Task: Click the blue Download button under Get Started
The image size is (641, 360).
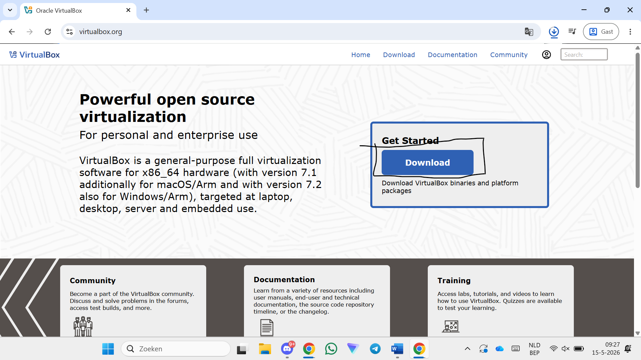Action: click(x=427, y=163)
